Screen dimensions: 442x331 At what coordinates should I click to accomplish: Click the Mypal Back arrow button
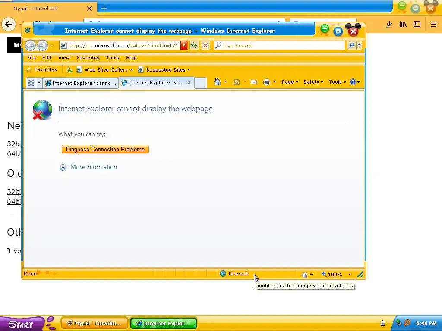(x=9, y=24)
